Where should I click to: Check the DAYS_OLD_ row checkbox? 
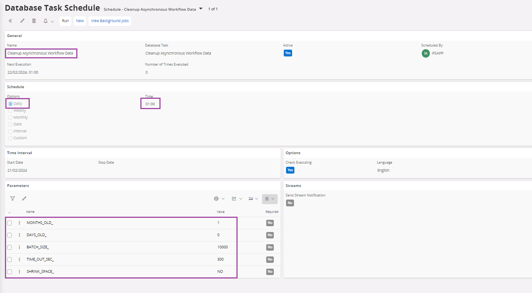(x=10, y=235)
